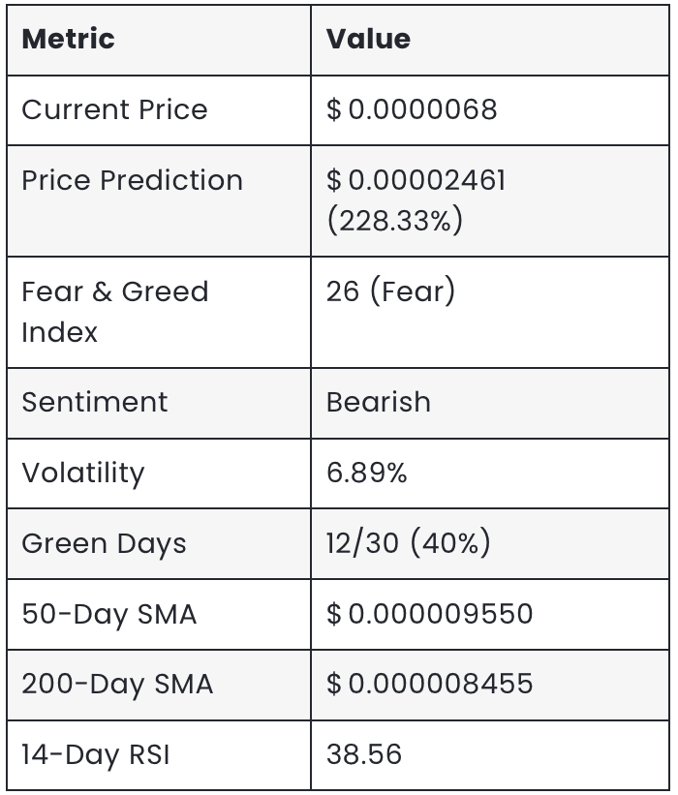Click the (228.33%) percentage text

[x=395, y=220]
